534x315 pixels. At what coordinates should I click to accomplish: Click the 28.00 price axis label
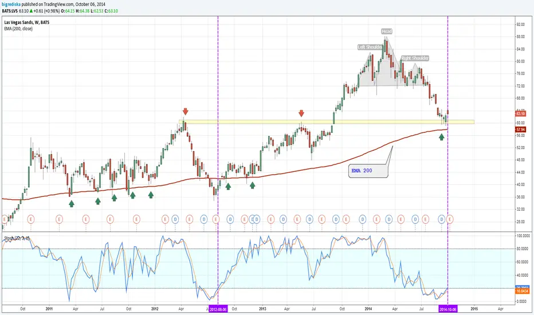click(x=520, y=221)
